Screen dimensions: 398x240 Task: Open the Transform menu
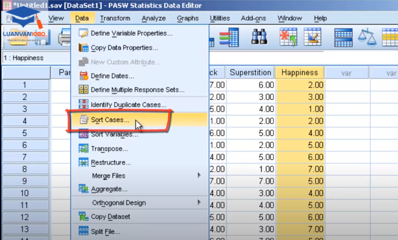pyautogui.click(x=115, y=18)
